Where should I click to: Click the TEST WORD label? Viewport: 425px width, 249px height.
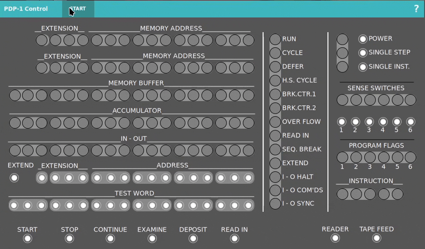[x=134, y=193]
